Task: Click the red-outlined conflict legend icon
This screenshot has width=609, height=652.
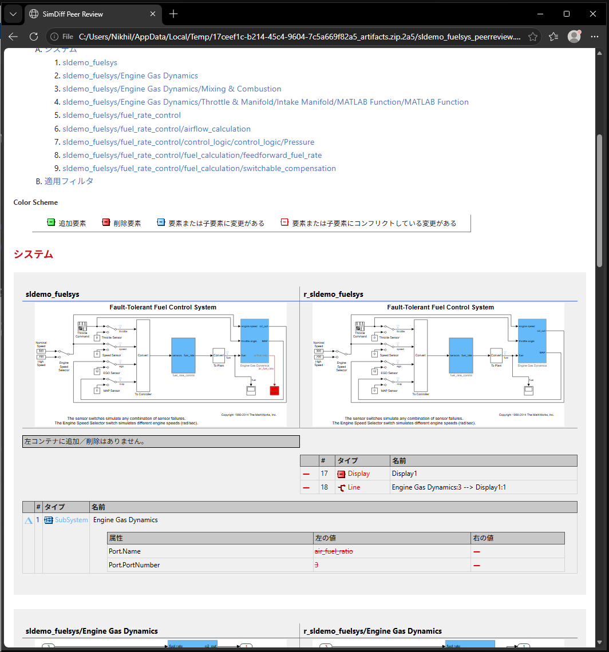Action: pyautogui.click(x=284, y=222)
